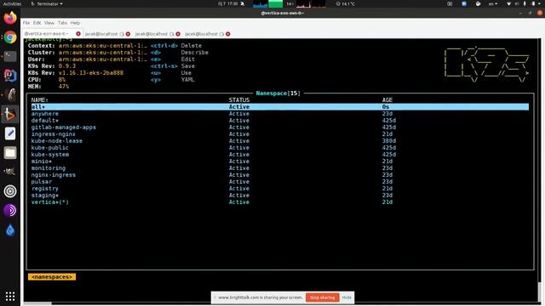
Task: Select the 'registry' namespace row
Action: (x=280, y=189)
